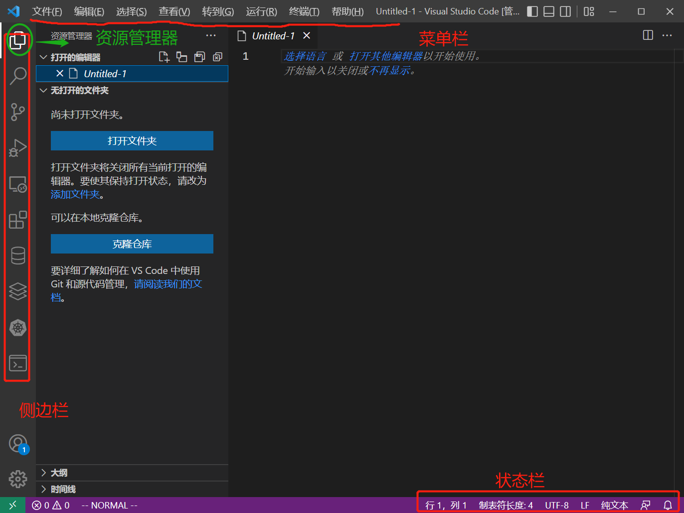The height and width of the screenshot is (513, 684).
Task: Click the 不再显示 link
Action: pyautogui.click(x=389, y=71)
